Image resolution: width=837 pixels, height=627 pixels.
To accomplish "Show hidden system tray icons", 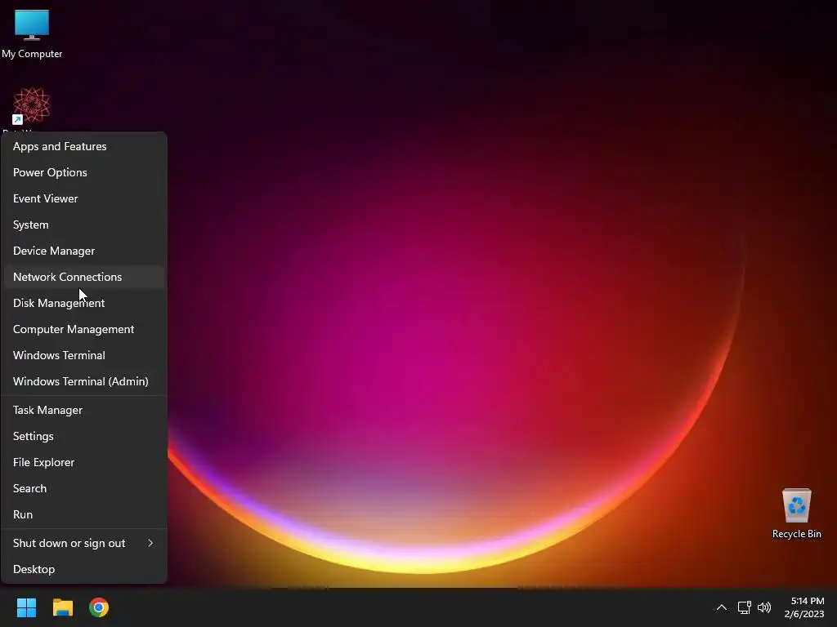I will point(721,607).
